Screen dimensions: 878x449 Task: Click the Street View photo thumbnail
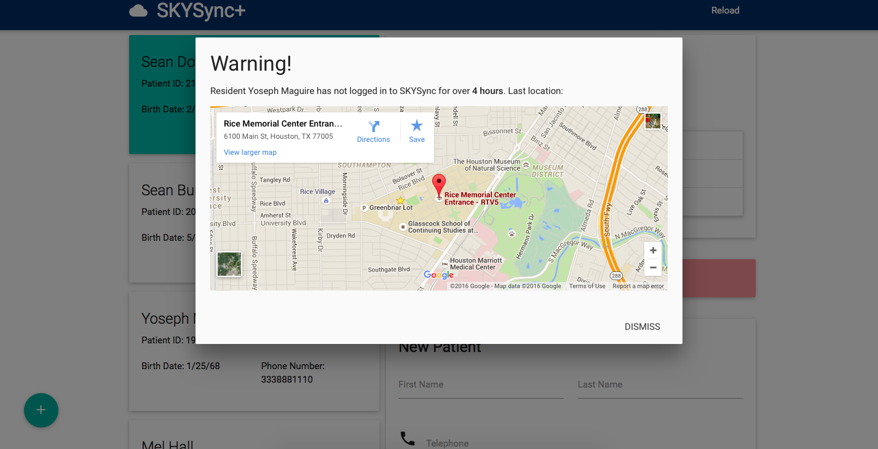click(x=653, y=121)
